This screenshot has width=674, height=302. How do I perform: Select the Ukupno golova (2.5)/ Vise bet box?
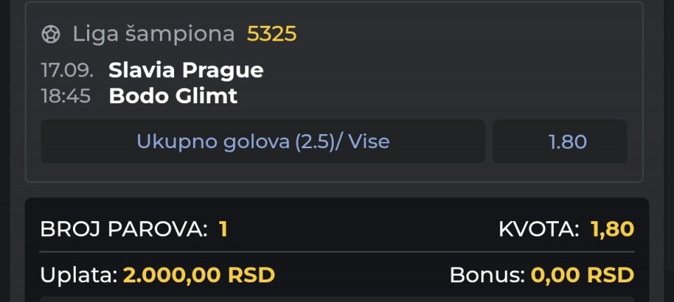tap(263, 142)
